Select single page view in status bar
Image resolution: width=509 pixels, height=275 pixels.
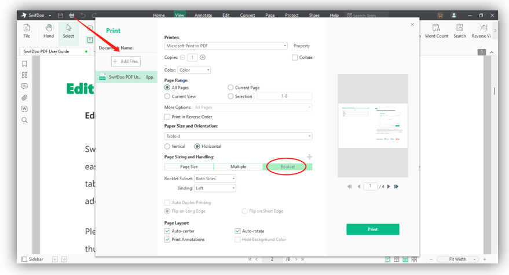(387, 259)
